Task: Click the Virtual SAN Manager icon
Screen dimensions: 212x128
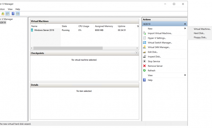Action: [145, 47]
